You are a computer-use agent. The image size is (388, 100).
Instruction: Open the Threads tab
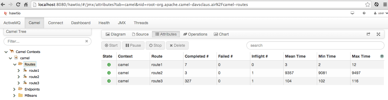(x=141, y=23)
